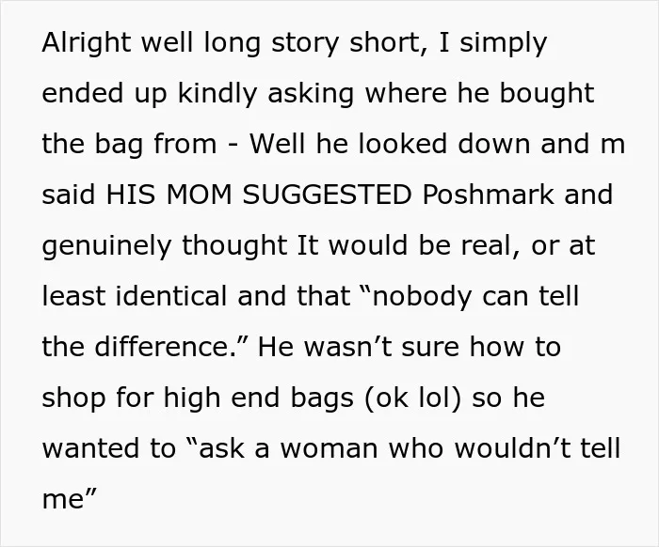This screenshot has width=659, height=547.
Task: Click the words "looked down"
Action: click(444, 144)
